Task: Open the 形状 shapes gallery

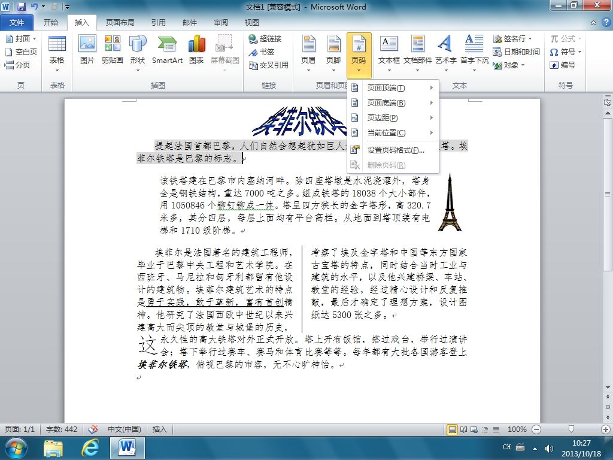Action: [138, 53]
